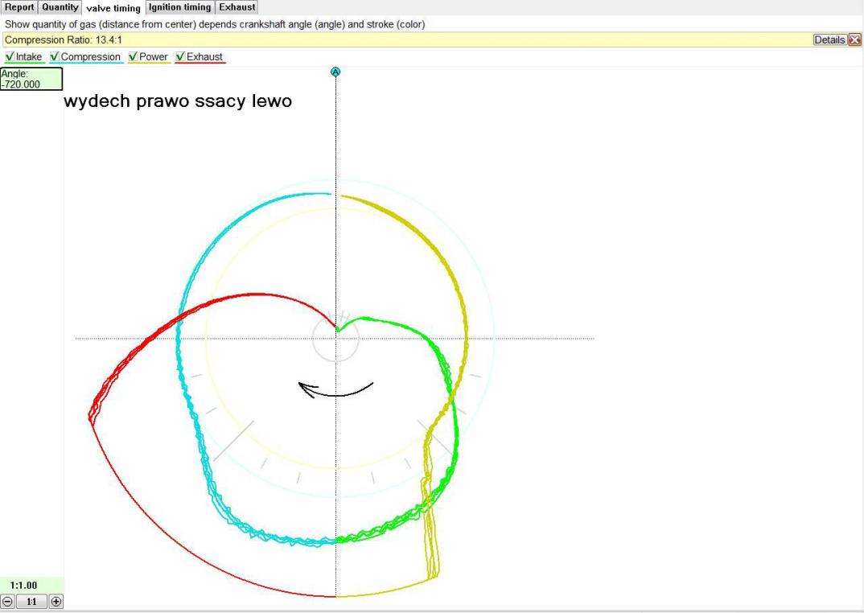Click the zoom in plus icon

point(56,601)
